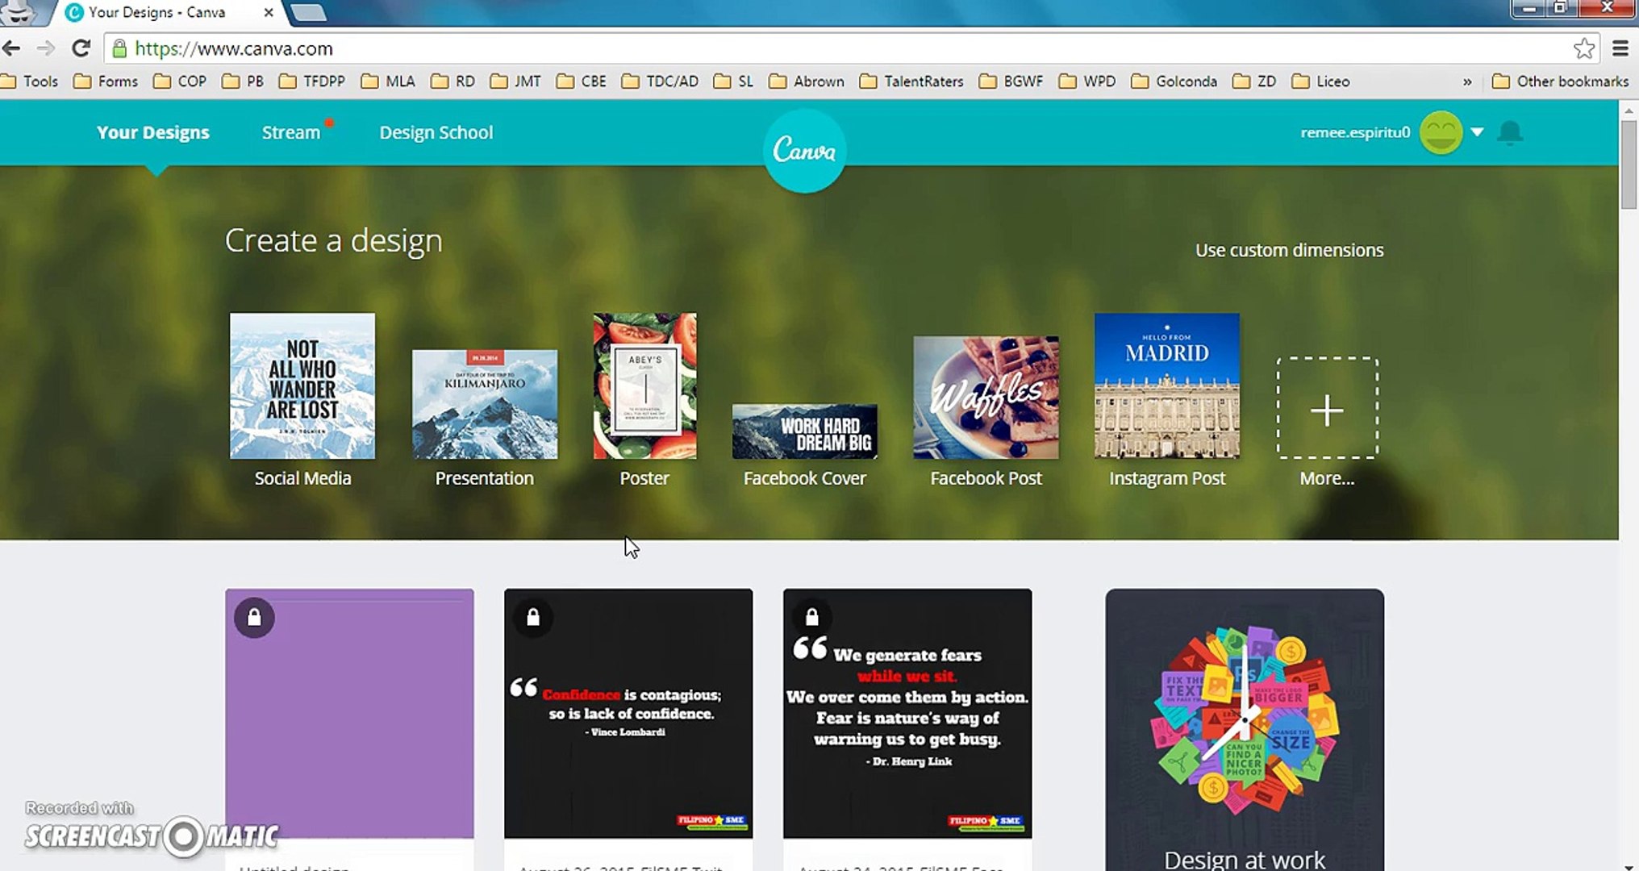The image size is (1639, 871).
Task: Click the Canva logo
Action: tap(803, 148)
